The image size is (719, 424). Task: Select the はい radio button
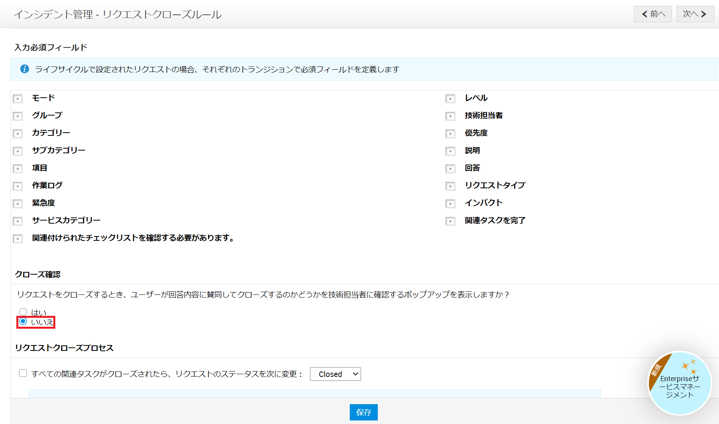click(x=23, y=312)
